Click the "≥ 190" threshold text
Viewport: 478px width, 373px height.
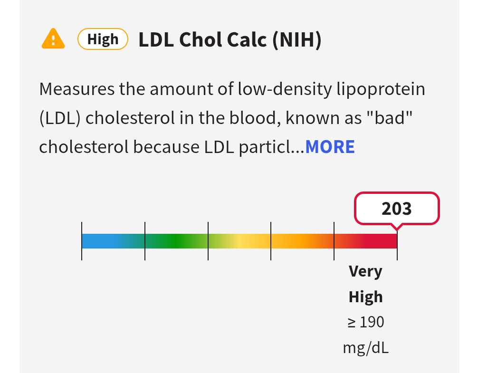(x=365, y=322)
